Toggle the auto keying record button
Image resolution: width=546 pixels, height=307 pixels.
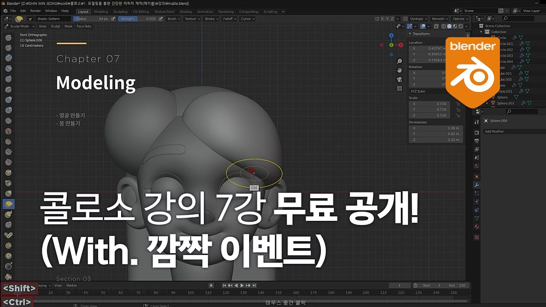tap(211, 285)
